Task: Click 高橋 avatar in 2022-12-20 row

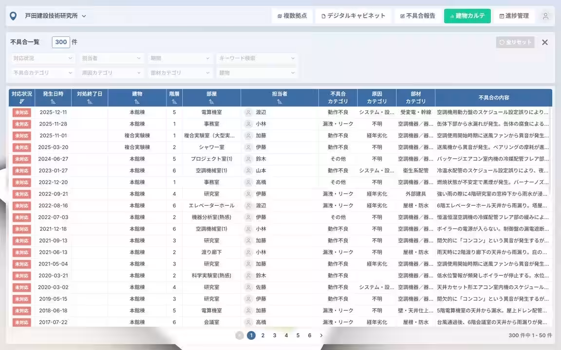Action: [248, 182]
